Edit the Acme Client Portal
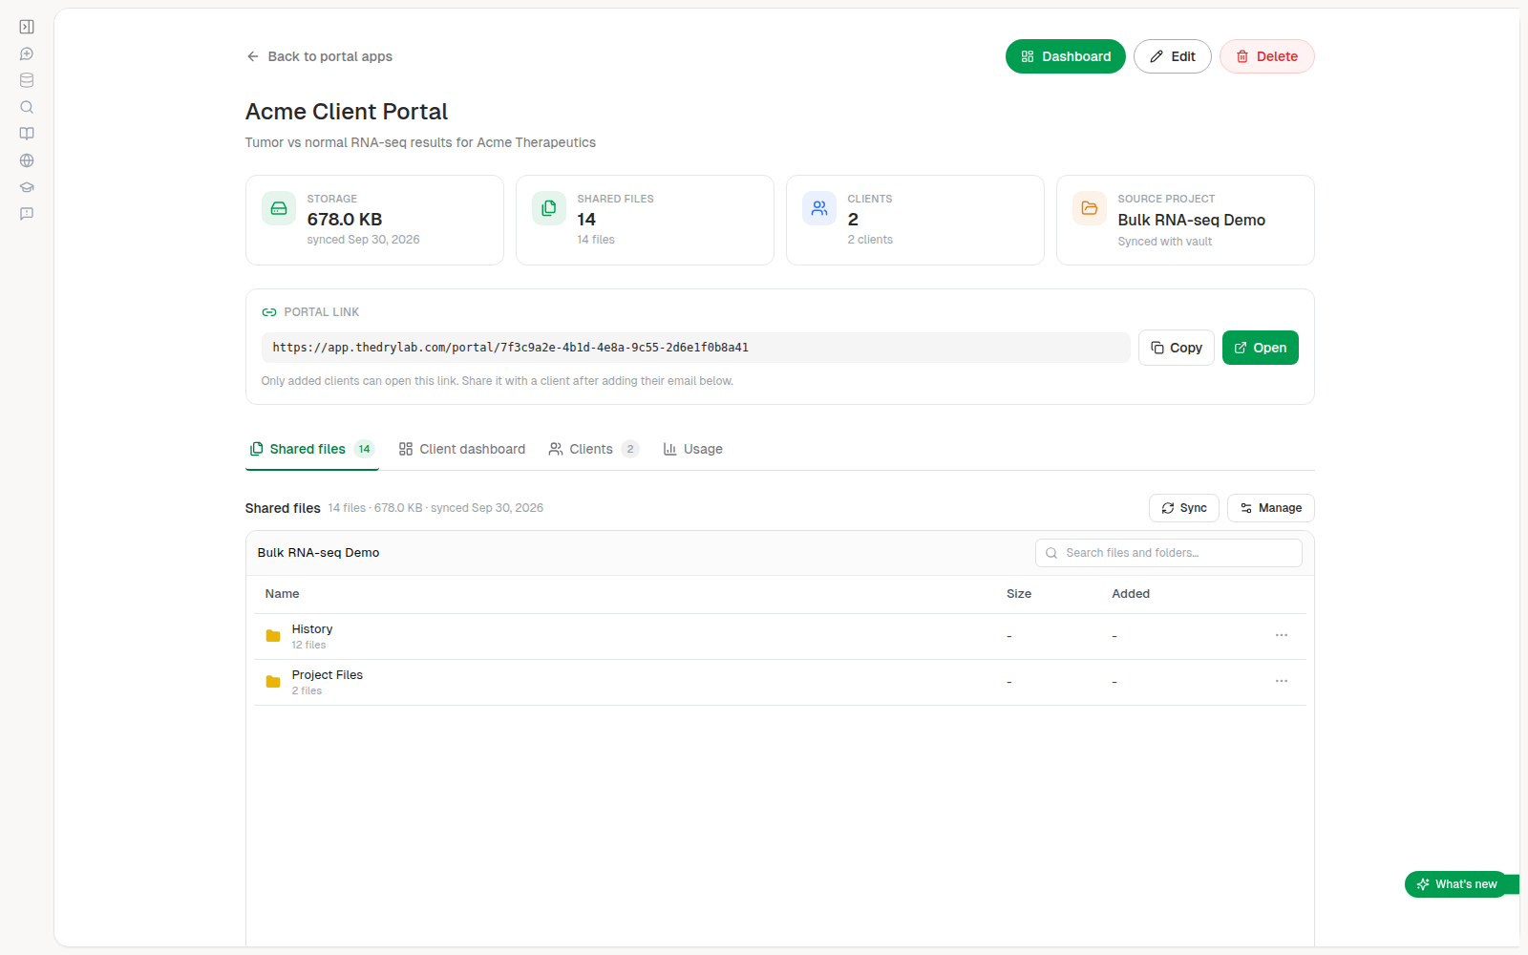This screenshot has height=955, width=1528. pyautogui.click(x=1173, y=56)
